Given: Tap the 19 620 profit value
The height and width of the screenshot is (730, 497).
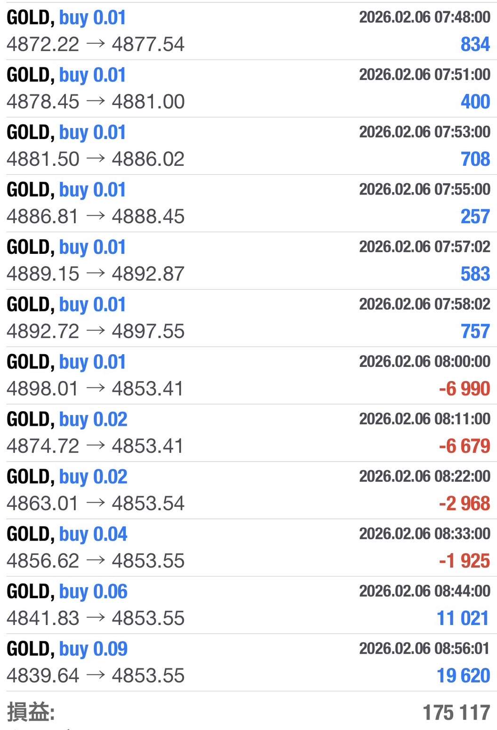Looking at the screenshot, I should pyautogui.click(x=463, y=676).
